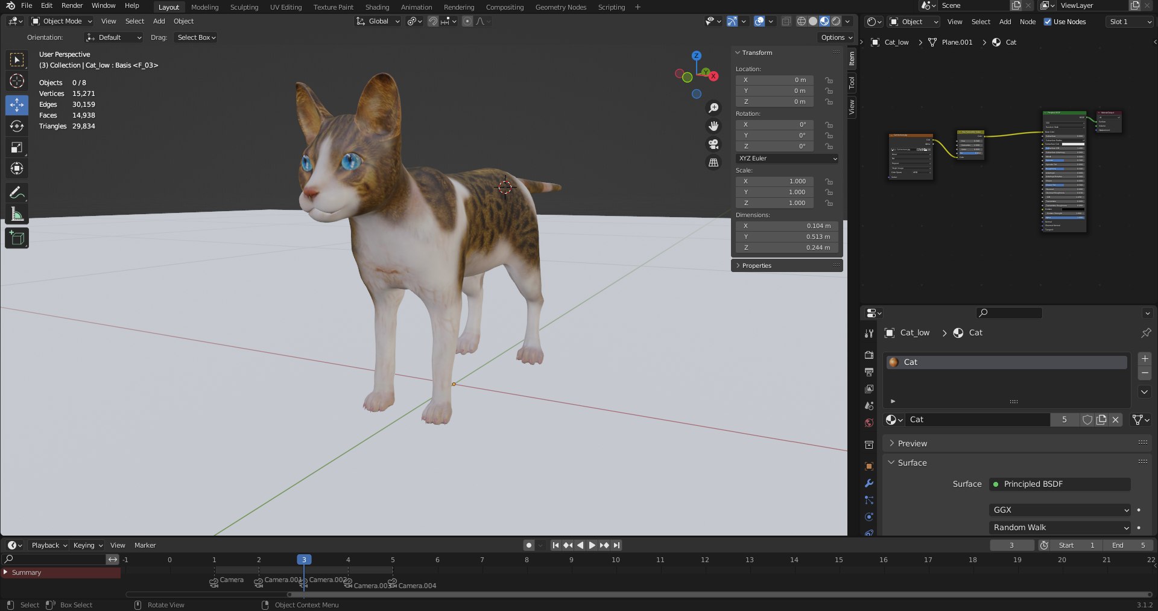Switch perspective/orthographic with grid icon
The height and width of the screenshot is (611, 1158).
click(x=713, y=162)
